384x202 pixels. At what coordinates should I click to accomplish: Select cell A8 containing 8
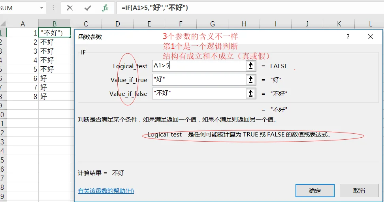[x=23, y=96]
